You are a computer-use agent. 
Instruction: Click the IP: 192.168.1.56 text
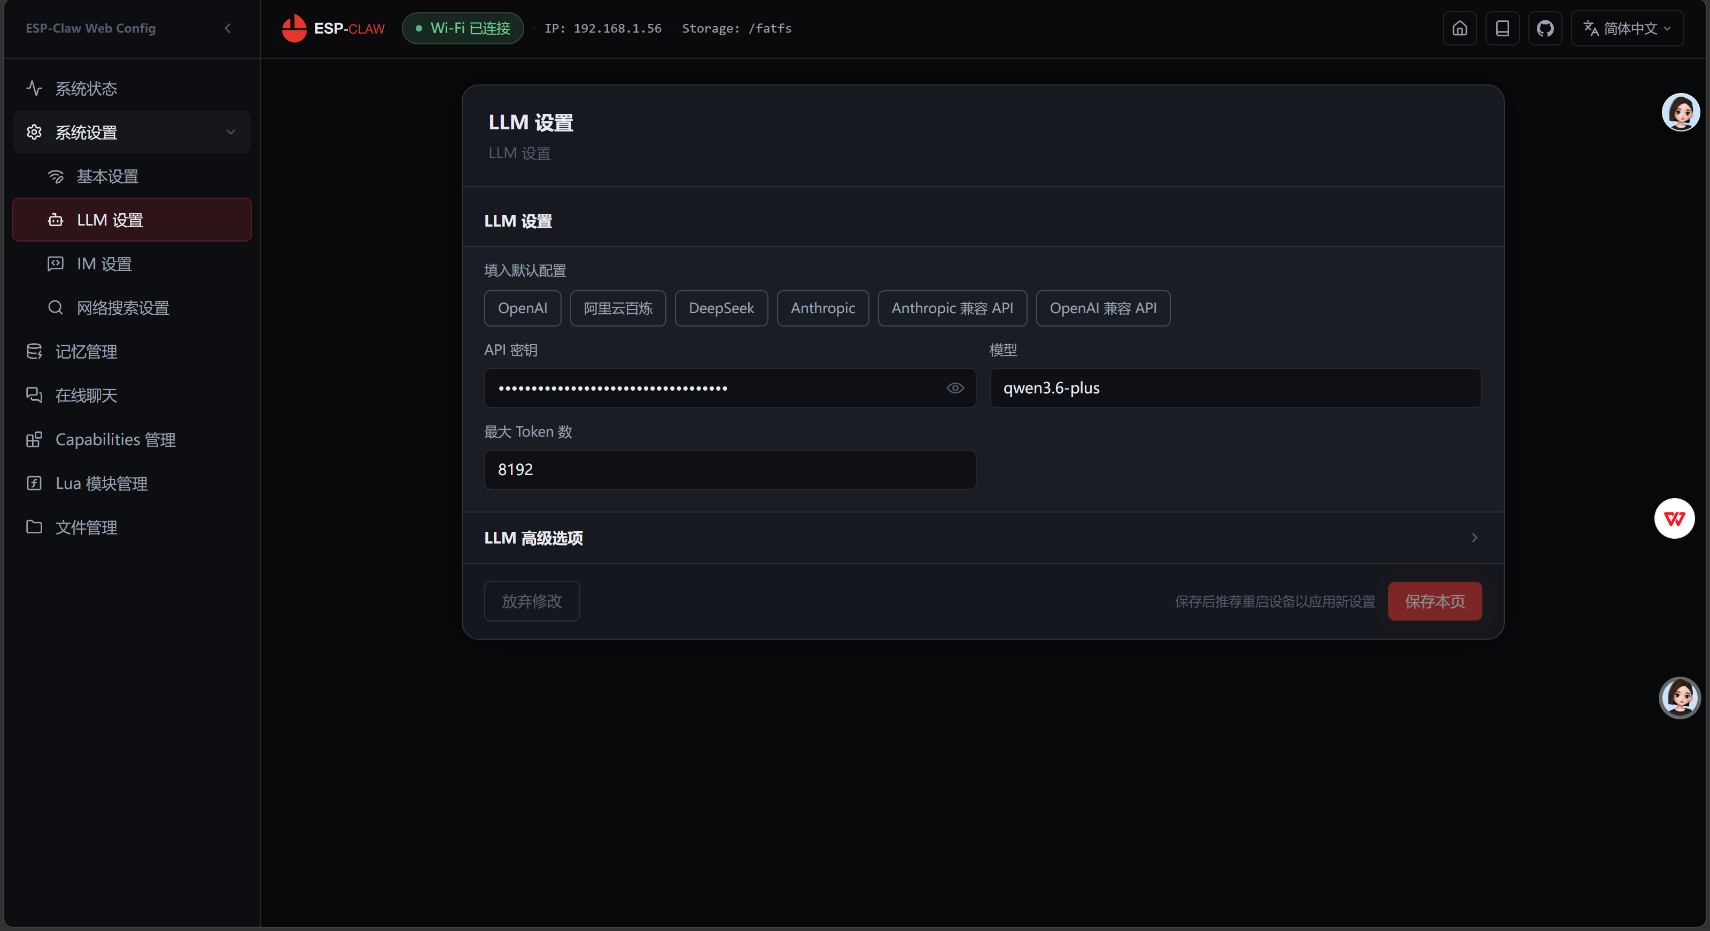603,28
